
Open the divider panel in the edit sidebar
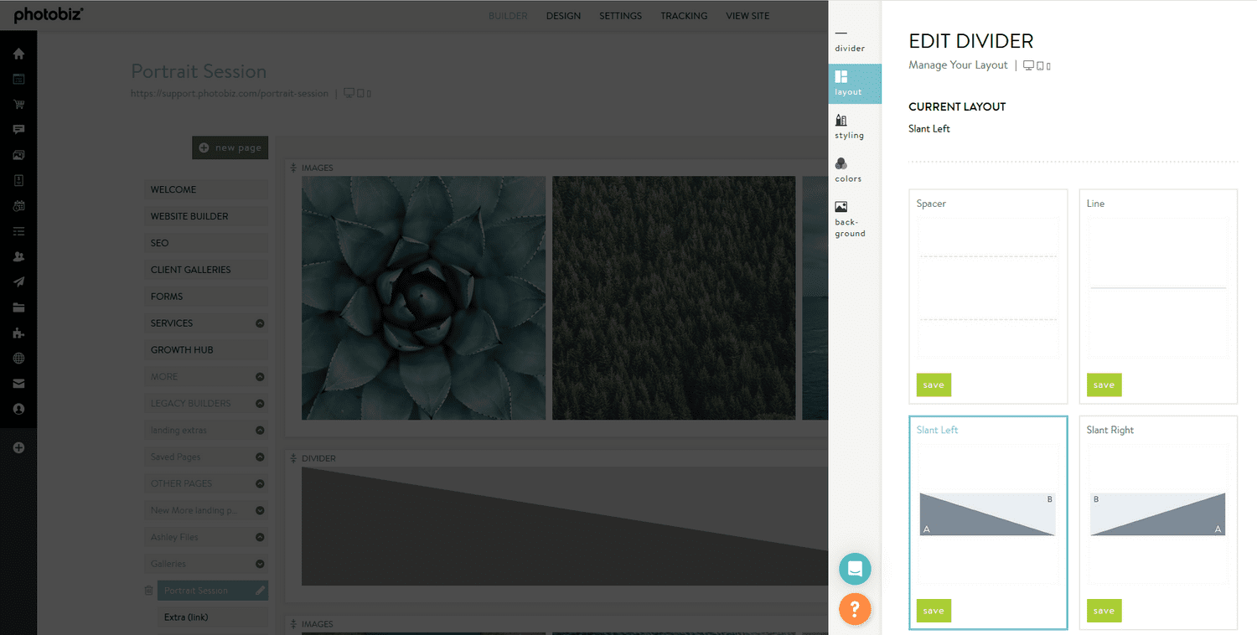click(x=850, y=39)
